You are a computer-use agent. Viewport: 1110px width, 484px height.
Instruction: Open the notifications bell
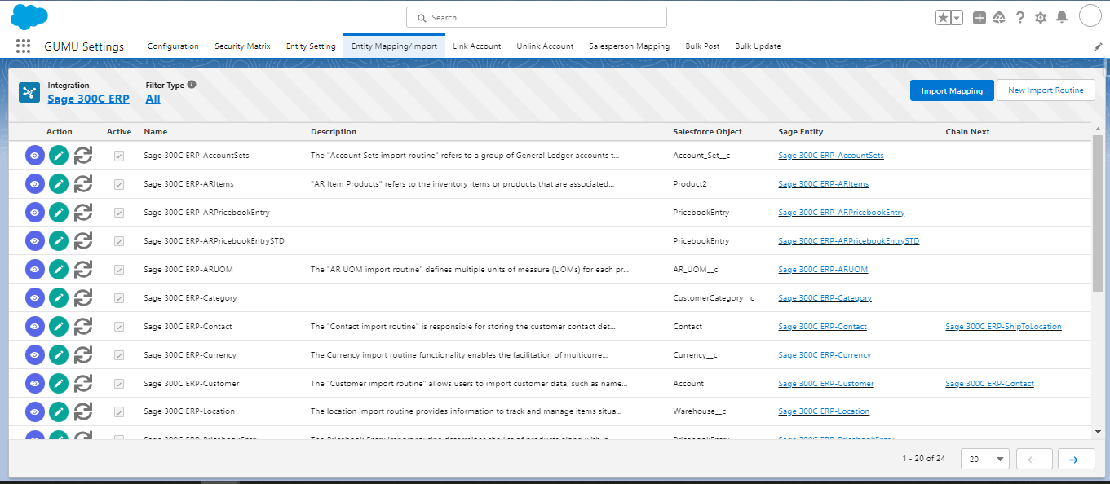tap(1061, 18)
